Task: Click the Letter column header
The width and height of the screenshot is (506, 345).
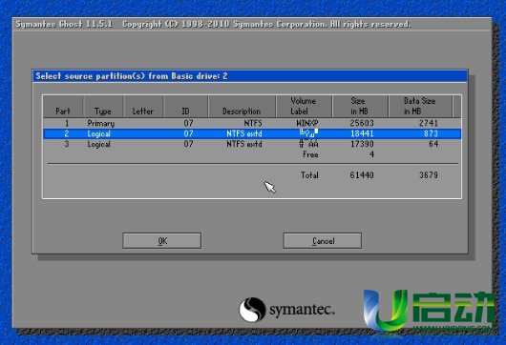Action: pos(143,107)
